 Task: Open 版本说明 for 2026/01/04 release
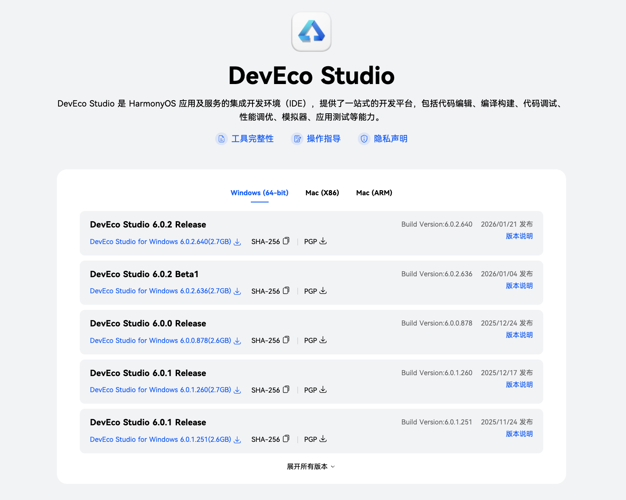(519, 286)
